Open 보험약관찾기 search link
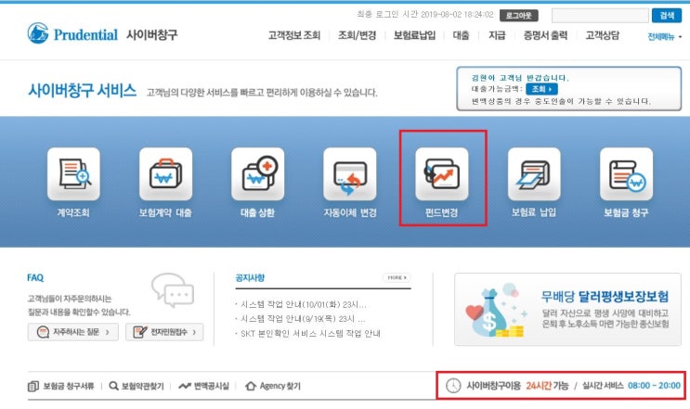Screen dimensions: 690x409 click(x=137, y=386)
